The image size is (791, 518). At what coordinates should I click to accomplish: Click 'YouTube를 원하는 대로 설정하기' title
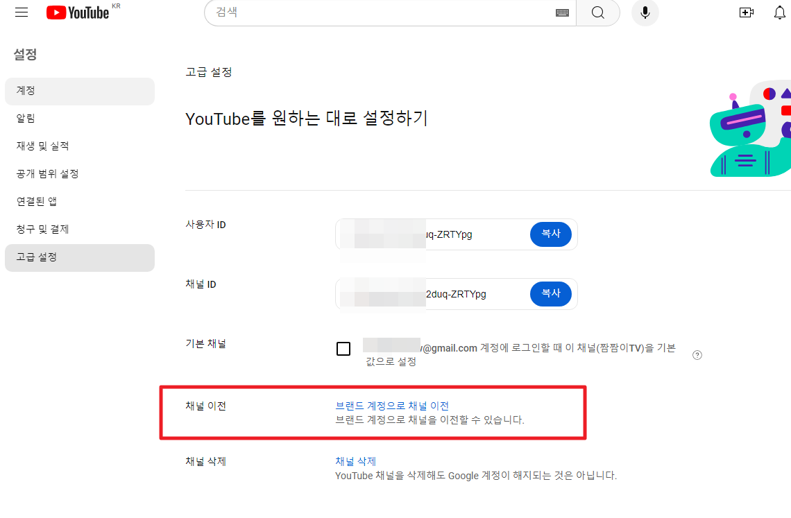(x=307, y=119)
